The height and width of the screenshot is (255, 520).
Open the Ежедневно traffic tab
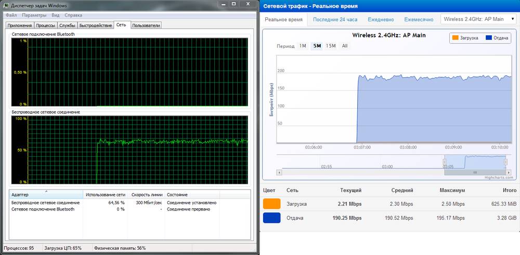[x=381, y=20]
